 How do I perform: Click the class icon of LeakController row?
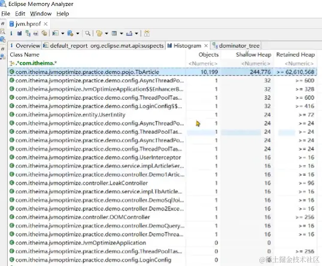(12, 183)
